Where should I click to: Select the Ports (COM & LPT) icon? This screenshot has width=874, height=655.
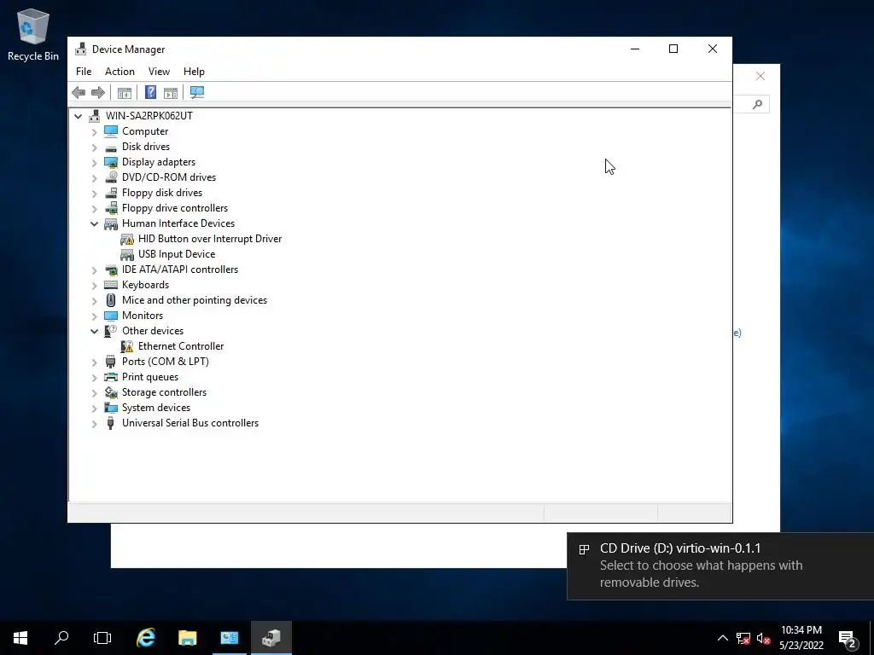[x=111, y=362]
